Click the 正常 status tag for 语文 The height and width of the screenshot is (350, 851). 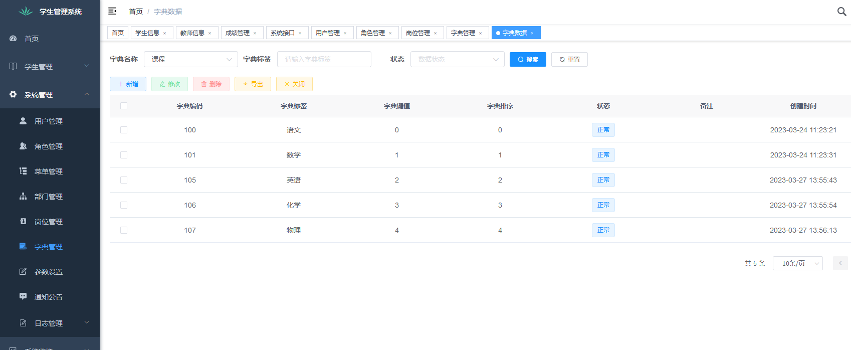pyautogui.click(x=603, y=130)
